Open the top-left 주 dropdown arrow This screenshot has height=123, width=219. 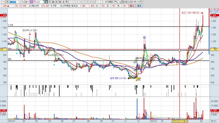tap(4, 2)
